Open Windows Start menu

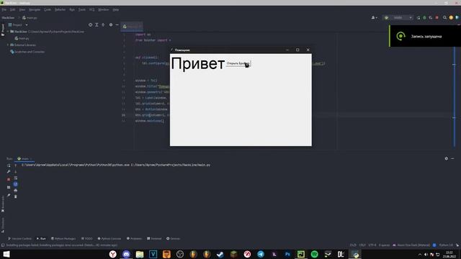[x=6, y=254]
